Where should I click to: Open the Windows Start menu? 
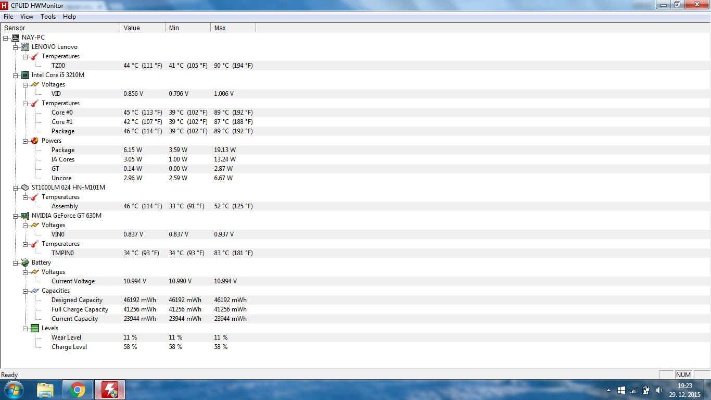tap(14, 390)
